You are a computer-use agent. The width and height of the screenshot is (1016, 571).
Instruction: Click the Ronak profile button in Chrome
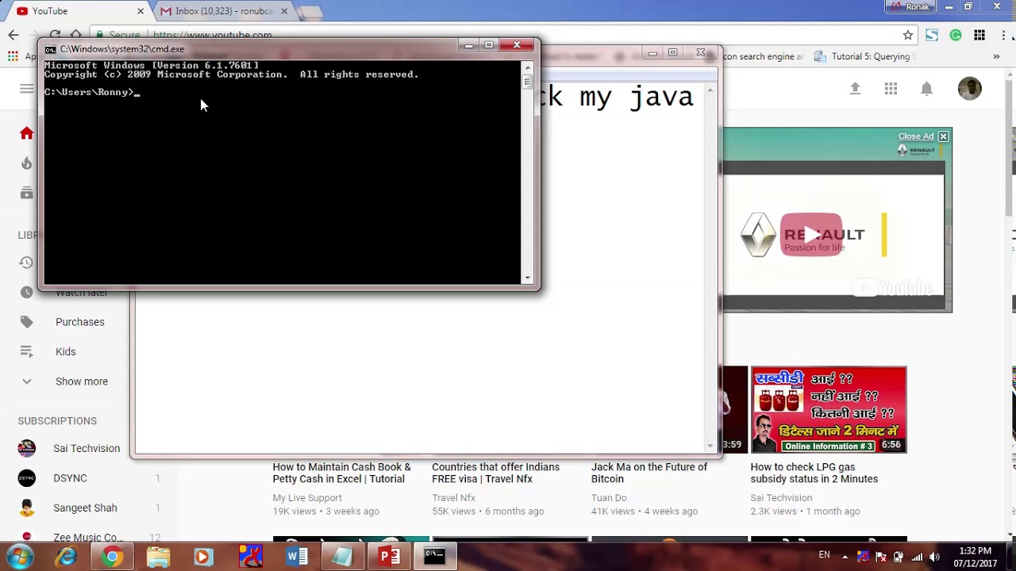pyautogui.click(x=911, y=6)
